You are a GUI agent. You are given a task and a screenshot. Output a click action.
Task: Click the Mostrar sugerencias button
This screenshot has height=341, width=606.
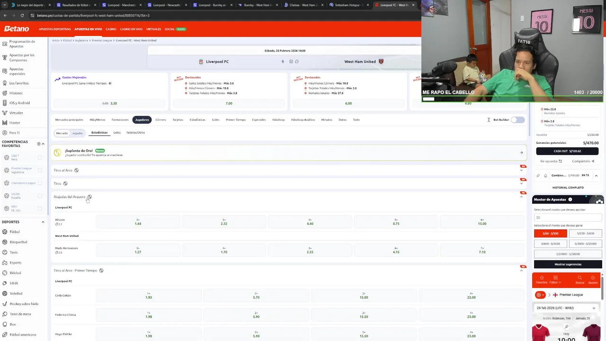coord(568,264)
